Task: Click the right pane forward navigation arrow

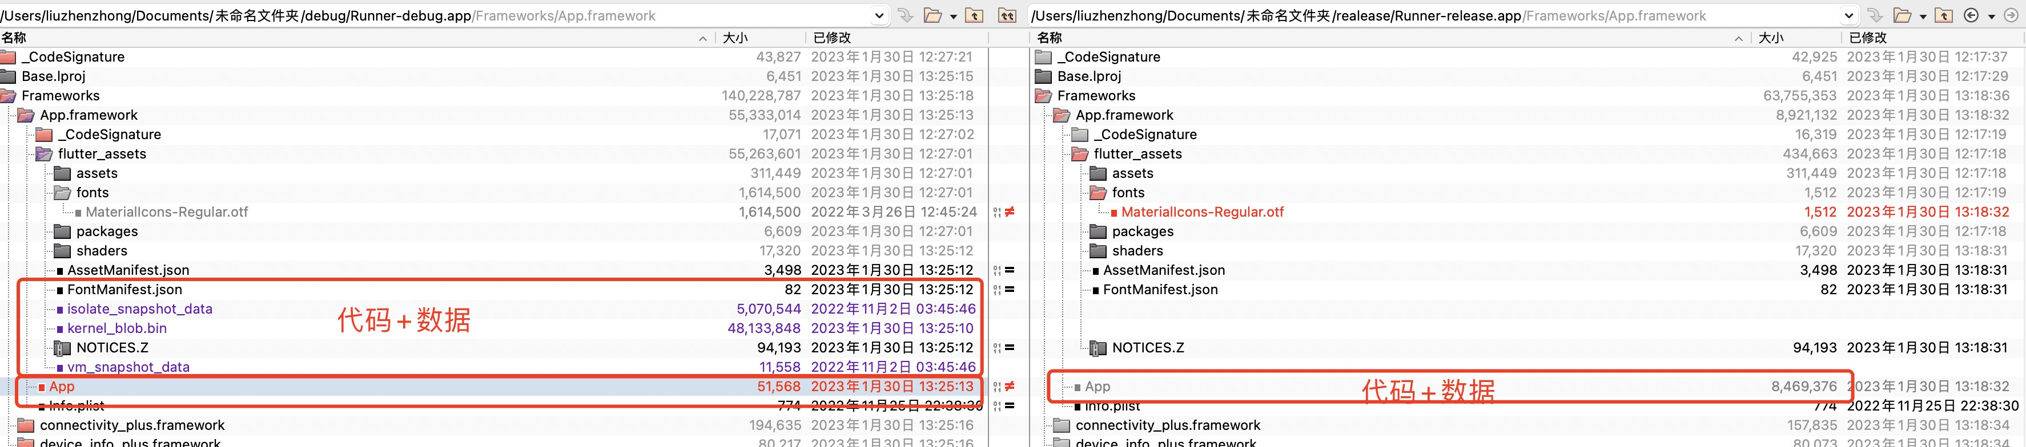Action: (2011, 15)
